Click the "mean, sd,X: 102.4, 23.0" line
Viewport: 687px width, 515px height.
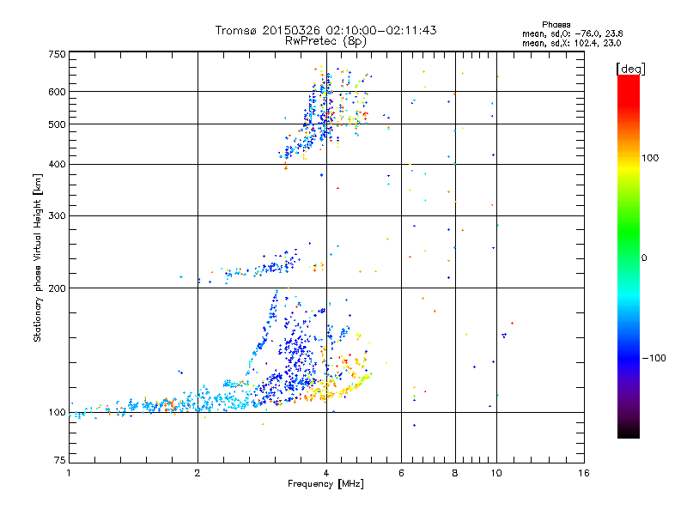571,43
